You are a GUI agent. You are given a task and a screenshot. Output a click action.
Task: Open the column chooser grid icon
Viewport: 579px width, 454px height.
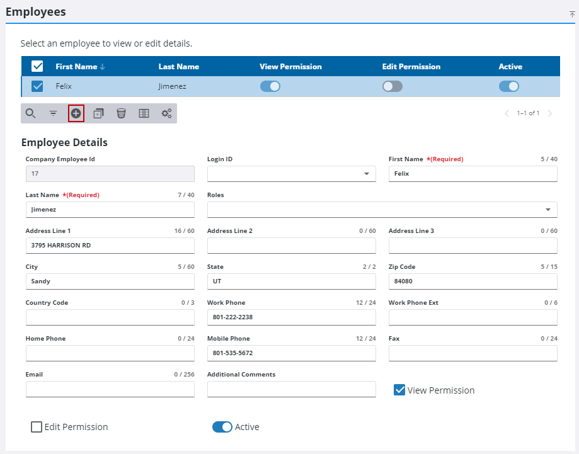(144, 113)
